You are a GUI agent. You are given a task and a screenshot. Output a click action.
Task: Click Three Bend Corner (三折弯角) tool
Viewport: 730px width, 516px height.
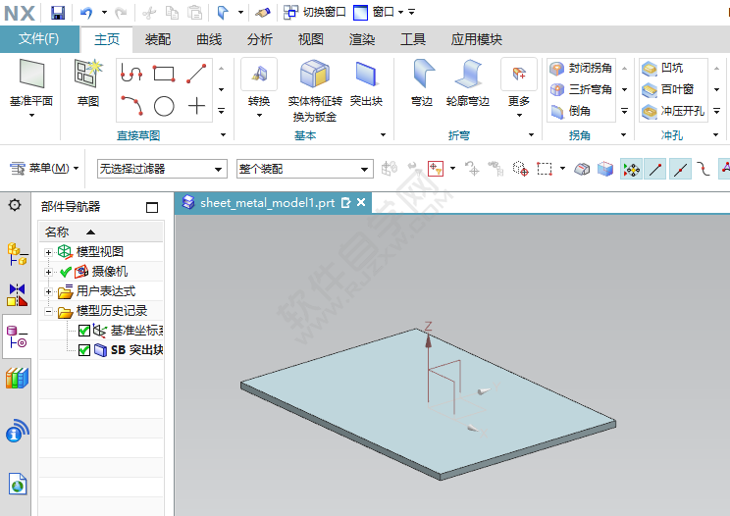coord(581,89)
